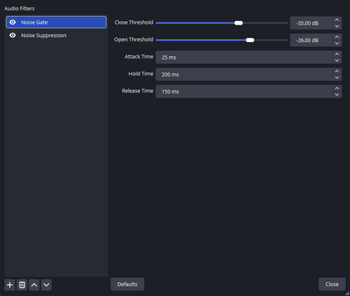350x296 pixels.
Task: Increase Close Threshold dB value with up arrow
Action: [x=337, y=20]
